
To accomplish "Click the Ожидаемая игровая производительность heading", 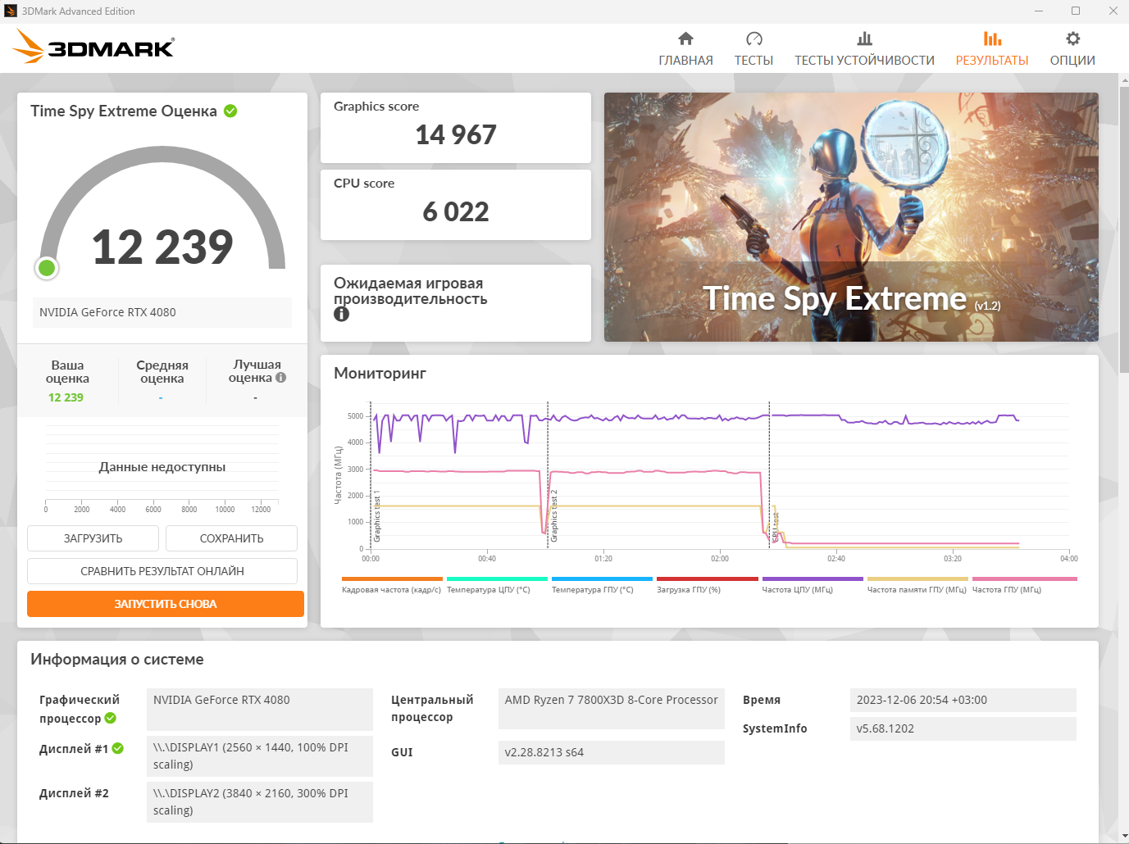I will (410, 291).
